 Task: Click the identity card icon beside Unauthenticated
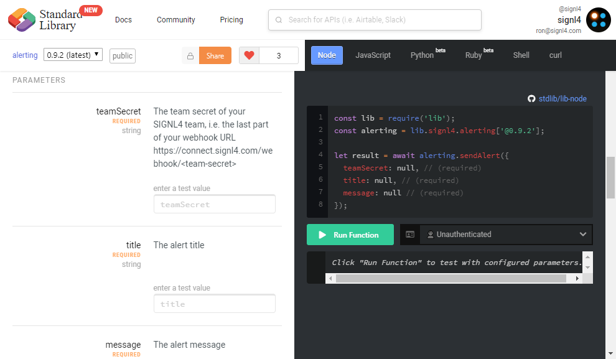pos(410,235)
